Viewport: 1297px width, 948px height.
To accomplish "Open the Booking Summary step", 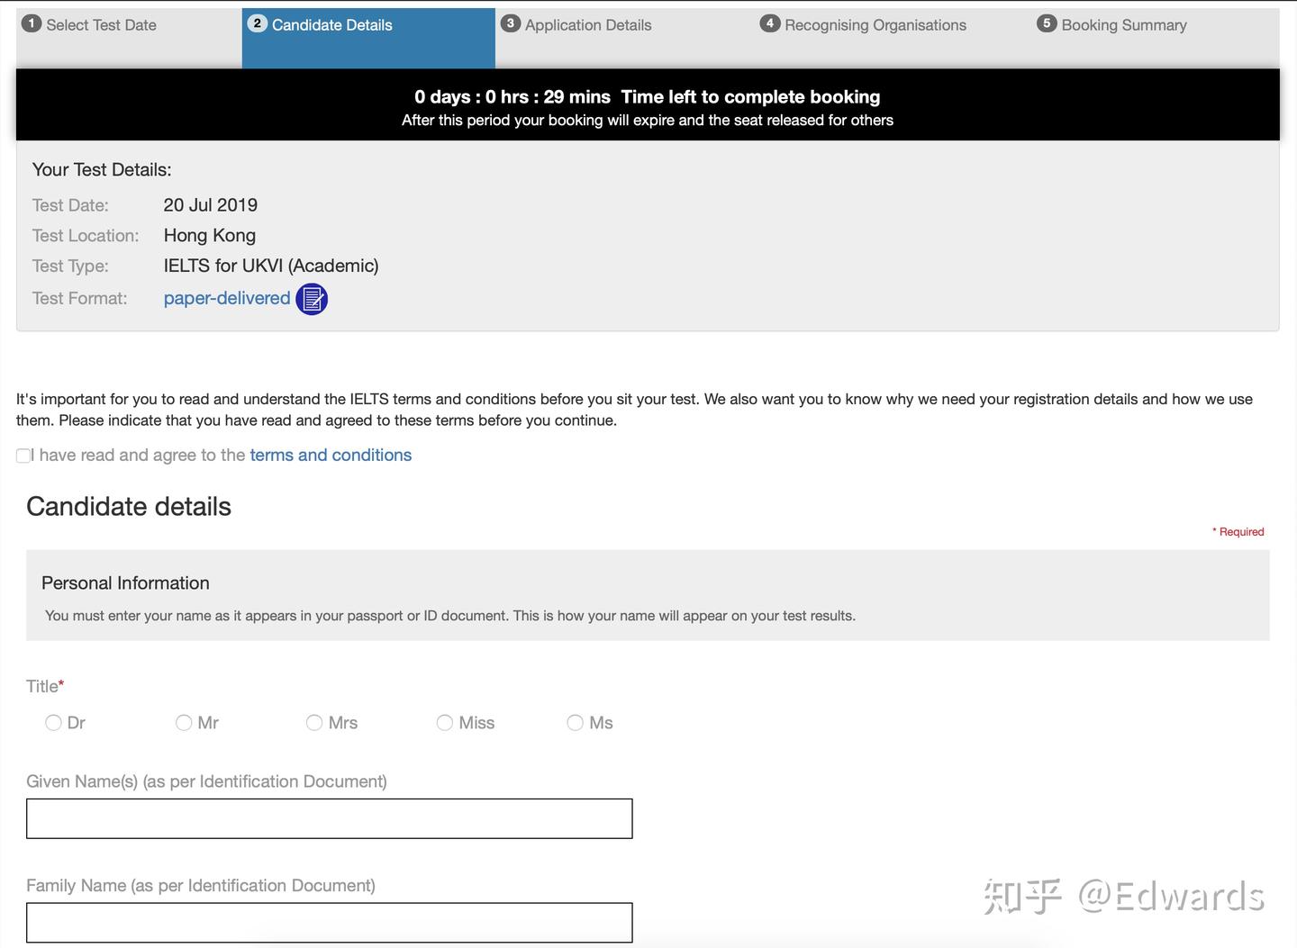I will [1122, 24].
